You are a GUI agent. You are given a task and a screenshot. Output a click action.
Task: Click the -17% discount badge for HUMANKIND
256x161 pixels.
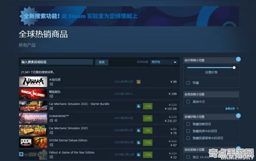[148, 118]
